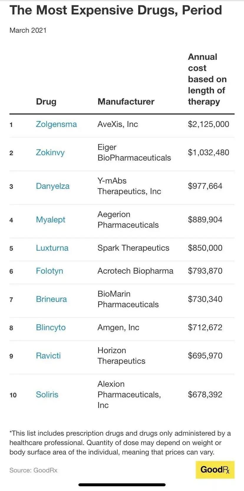Click the Soliris drug link
244x491 pixels.
[47, 395]
